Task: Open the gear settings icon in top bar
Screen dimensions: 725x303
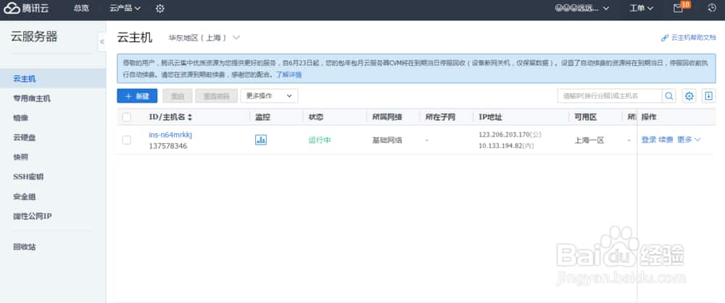Action: tap(160, 8)
